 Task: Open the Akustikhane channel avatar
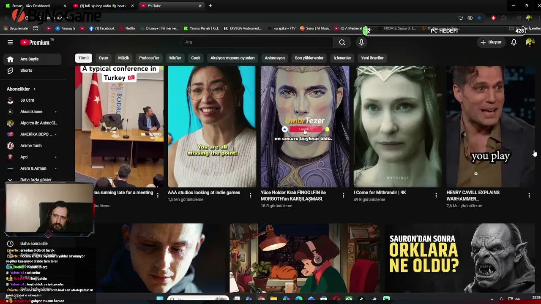[11, 111]
